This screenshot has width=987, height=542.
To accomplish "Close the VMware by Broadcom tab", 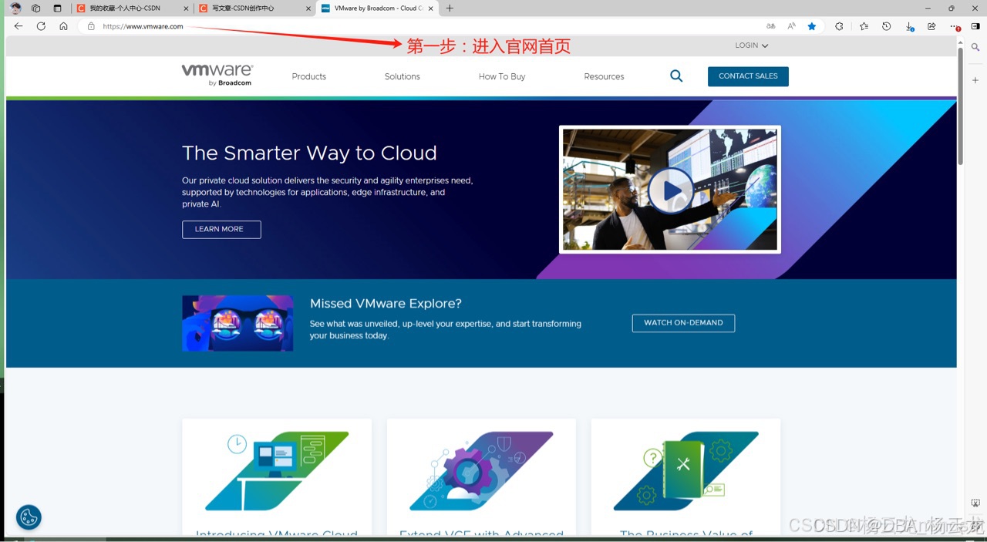I will [429, 8].
